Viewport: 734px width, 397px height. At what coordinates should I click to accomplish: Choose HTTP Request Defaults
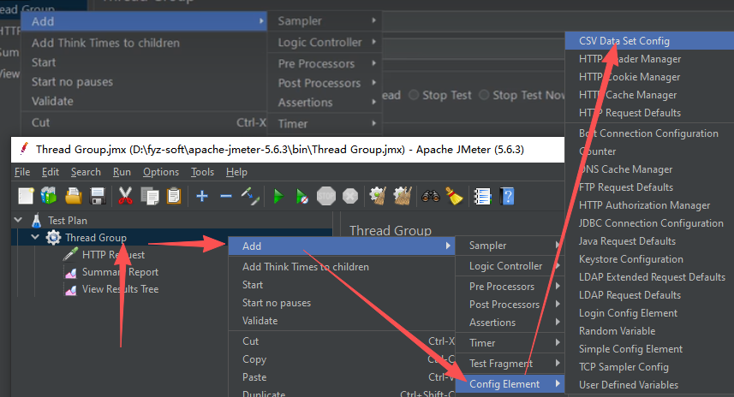pos(649,113)
